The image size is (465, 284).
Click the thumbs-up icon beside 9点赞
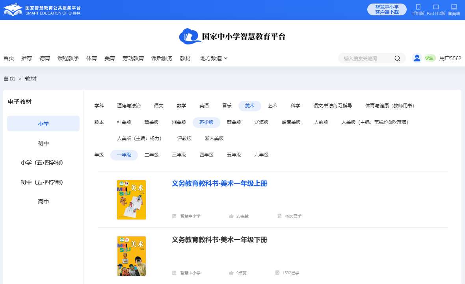pyautogui.click(x=231, y=273)
